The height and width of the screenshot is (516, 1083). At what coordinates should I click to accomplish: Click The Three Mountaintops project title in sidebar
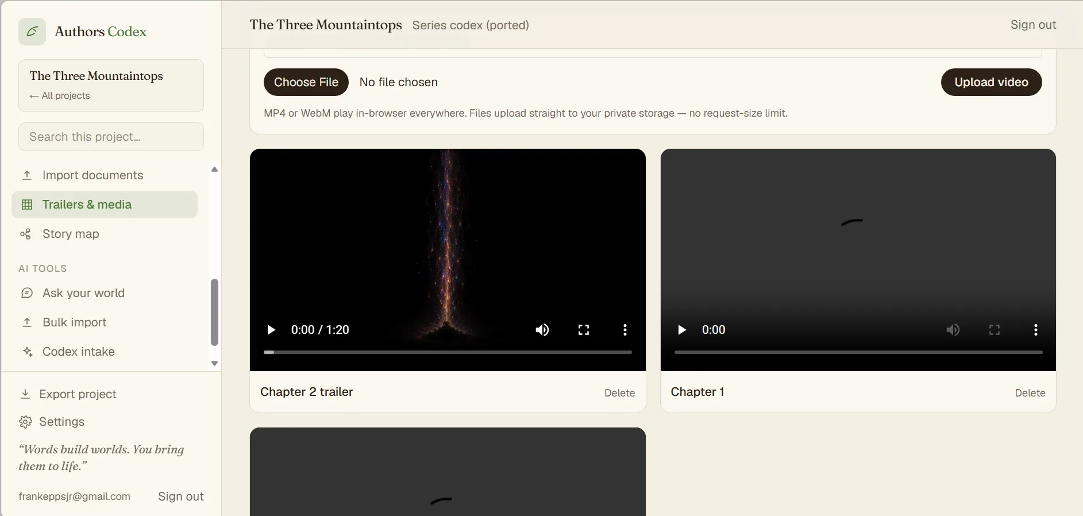(x=97, y=76)
